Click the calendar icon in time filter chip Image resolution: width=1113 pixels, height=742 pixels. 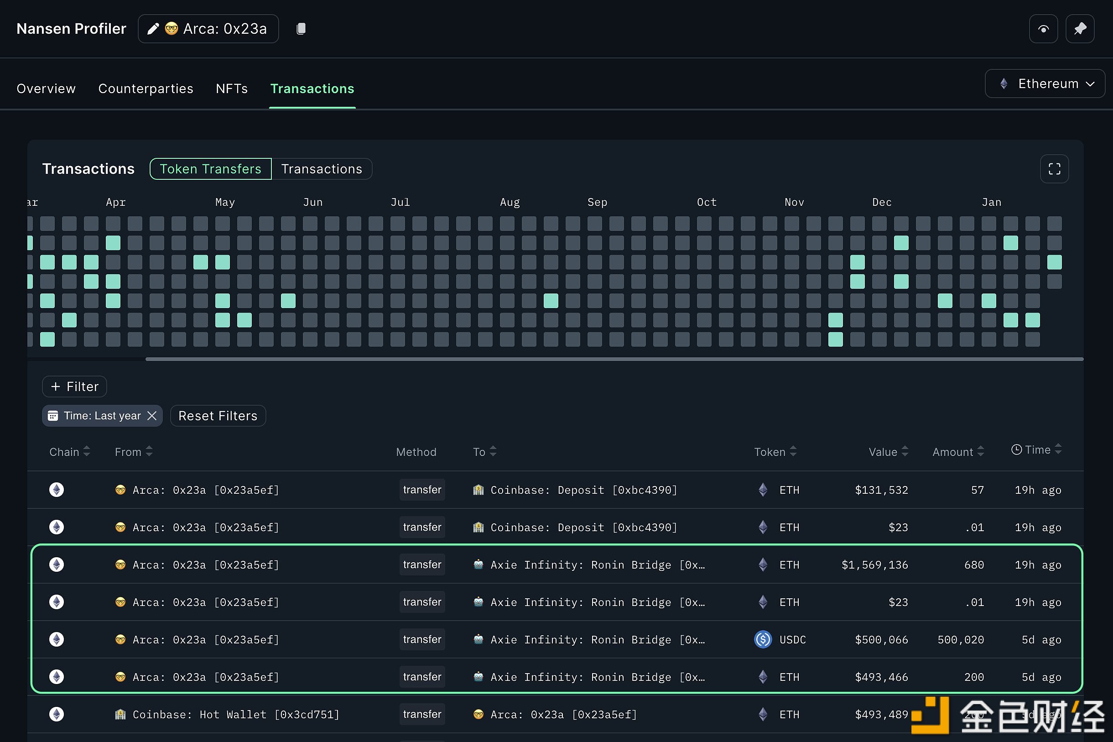click(53, 415)
